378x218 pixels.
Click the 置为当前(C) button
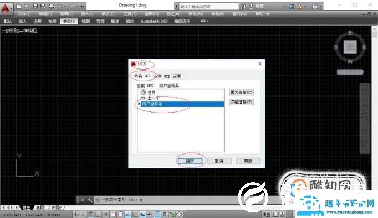coord(241,92)
